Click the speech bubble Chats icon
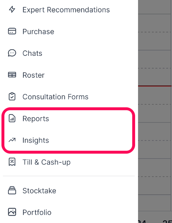Screen dimensions: 172x223 point(12,53)
